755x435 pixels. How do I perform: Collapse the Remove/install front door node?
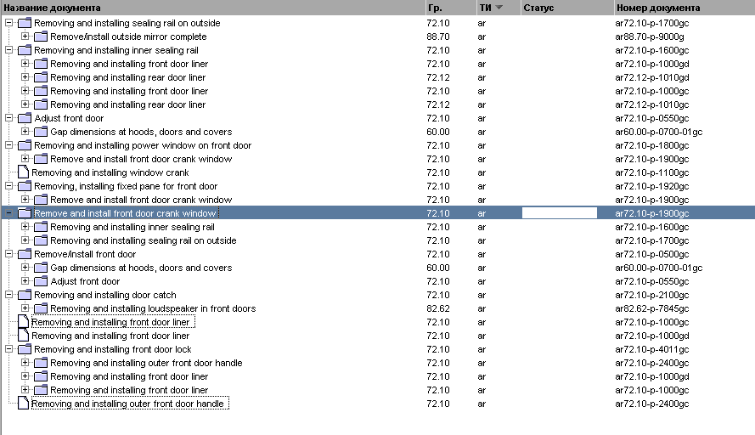pos(8,254)
